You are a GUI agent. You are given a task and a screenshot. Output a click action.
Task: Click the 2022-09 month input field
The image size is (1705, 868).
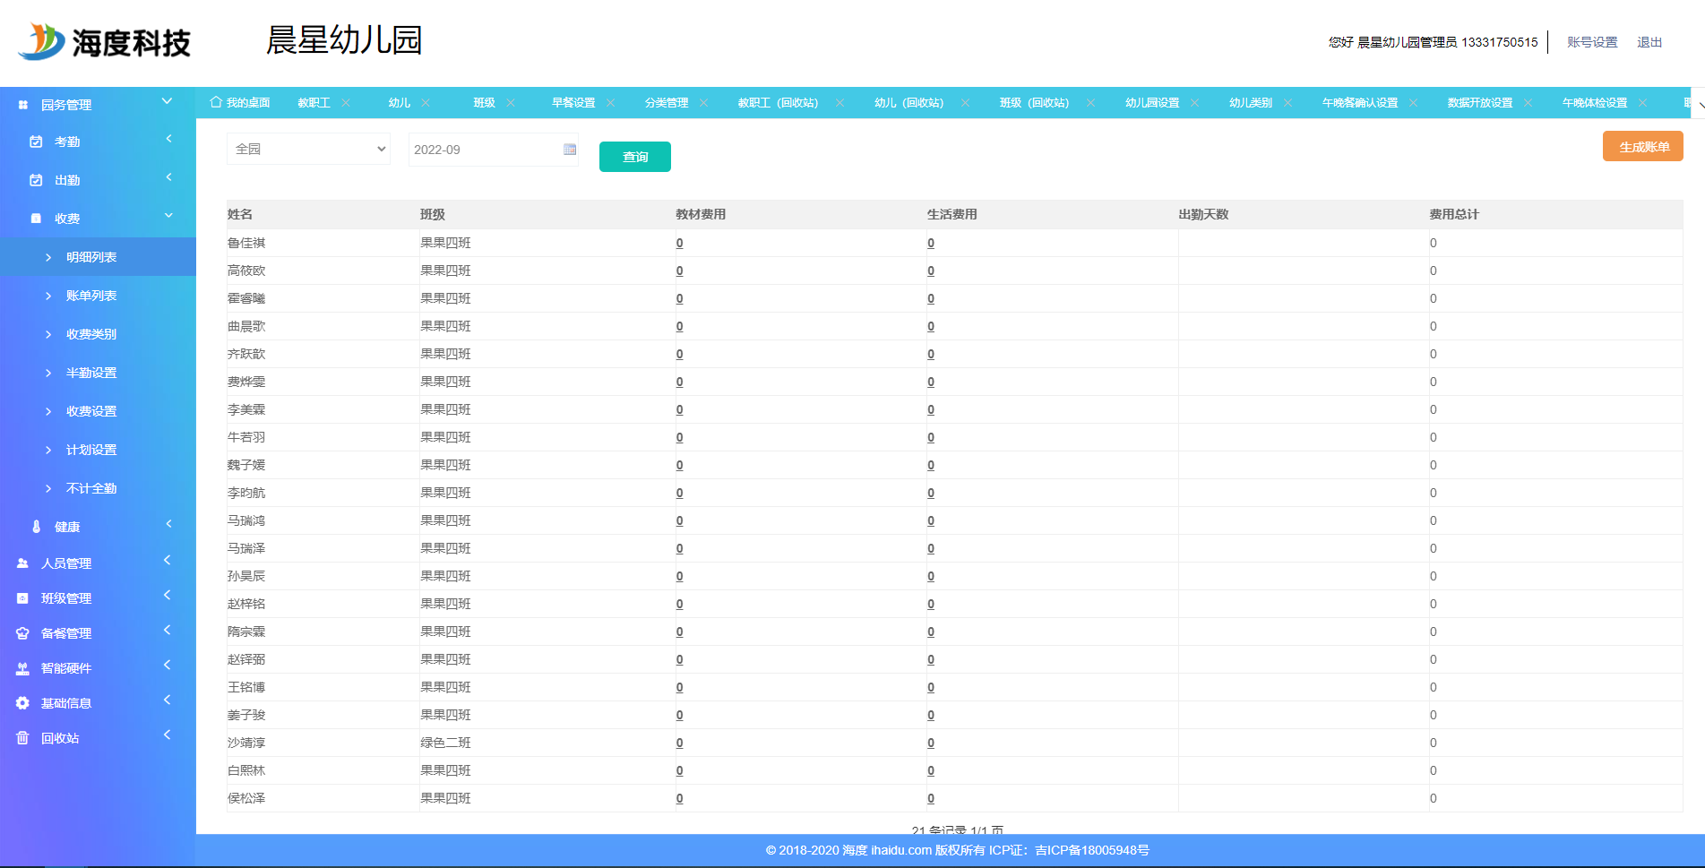click(x=484, y=150)
